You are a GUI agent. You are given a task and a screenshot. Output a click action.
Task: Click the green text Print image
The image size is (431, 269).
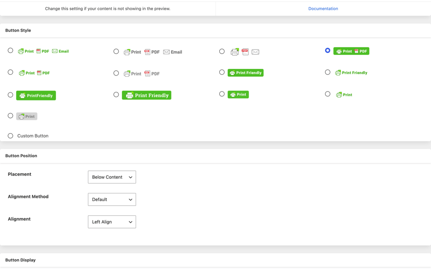(344, 95)
